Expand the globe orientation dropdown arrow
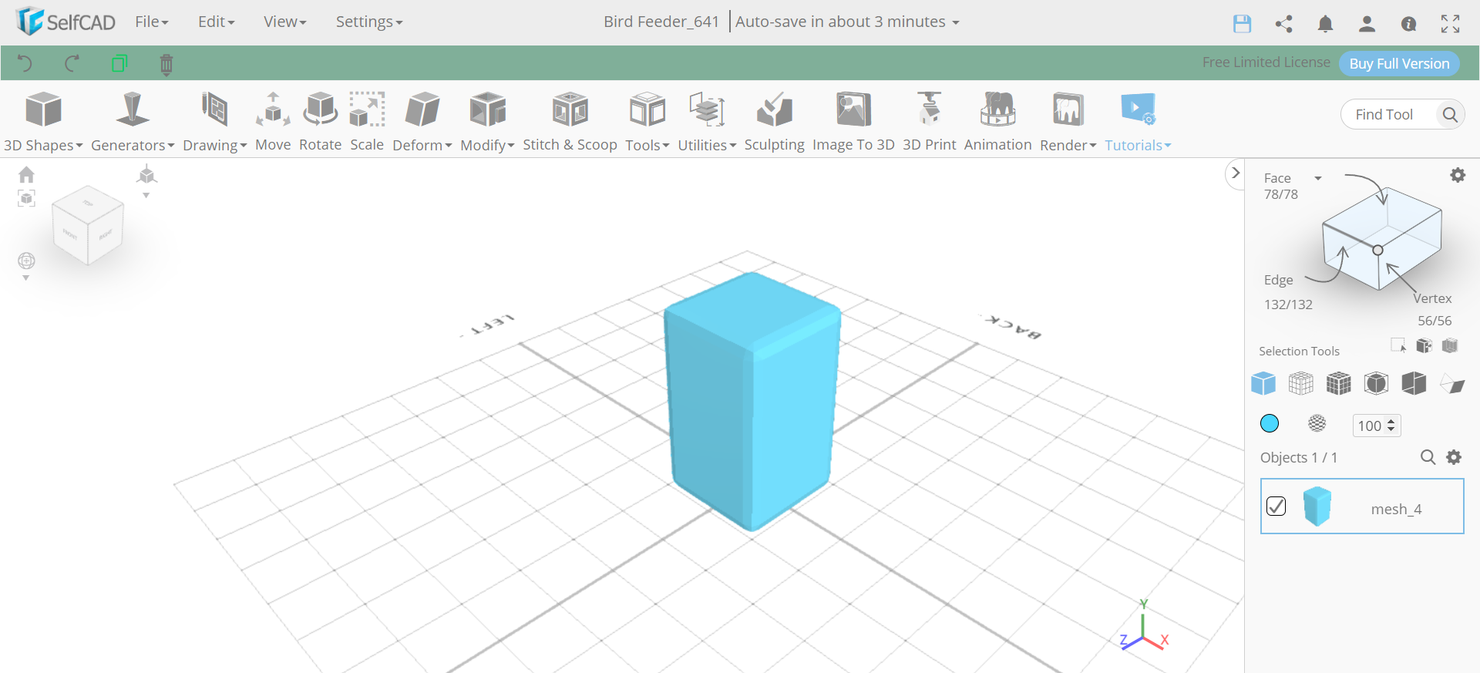Image resolution: width=1480 pixels, height=673 pixels. (25, 278)
